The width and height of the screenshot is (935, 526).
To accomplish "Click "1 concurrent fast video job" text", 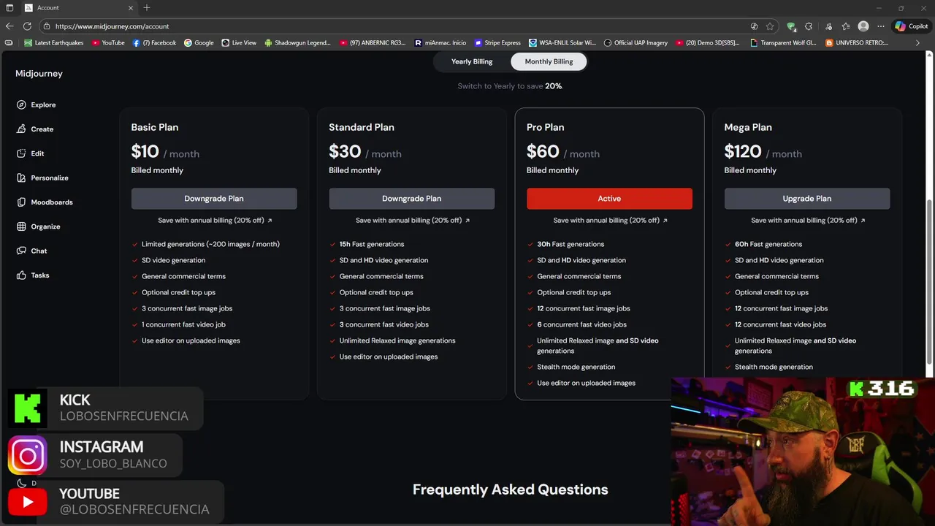I will pos(183,324).
